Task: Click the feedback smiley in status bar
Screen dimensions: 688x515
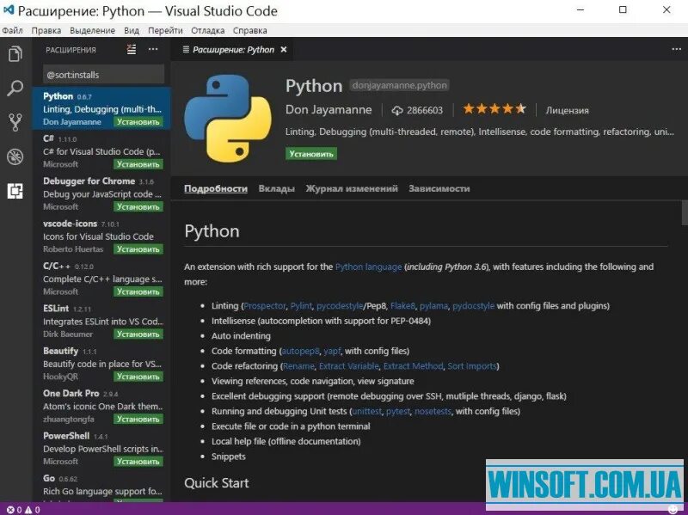Action: tap(673, 510)
